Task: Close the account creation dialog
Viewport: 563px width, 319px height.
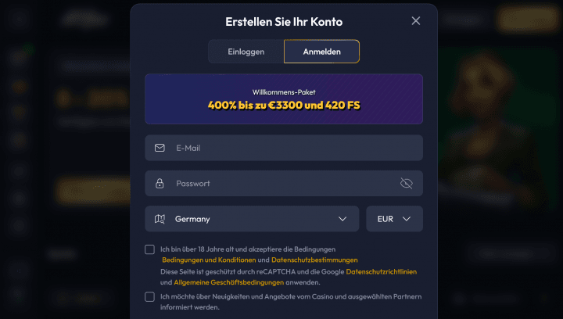Action: pos(416,21)
